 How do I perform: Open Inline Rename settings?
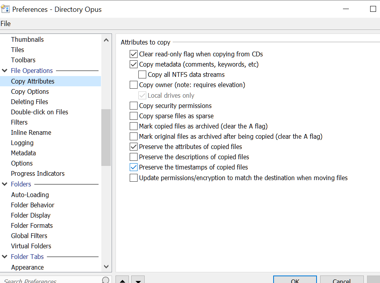coord(31,132)
